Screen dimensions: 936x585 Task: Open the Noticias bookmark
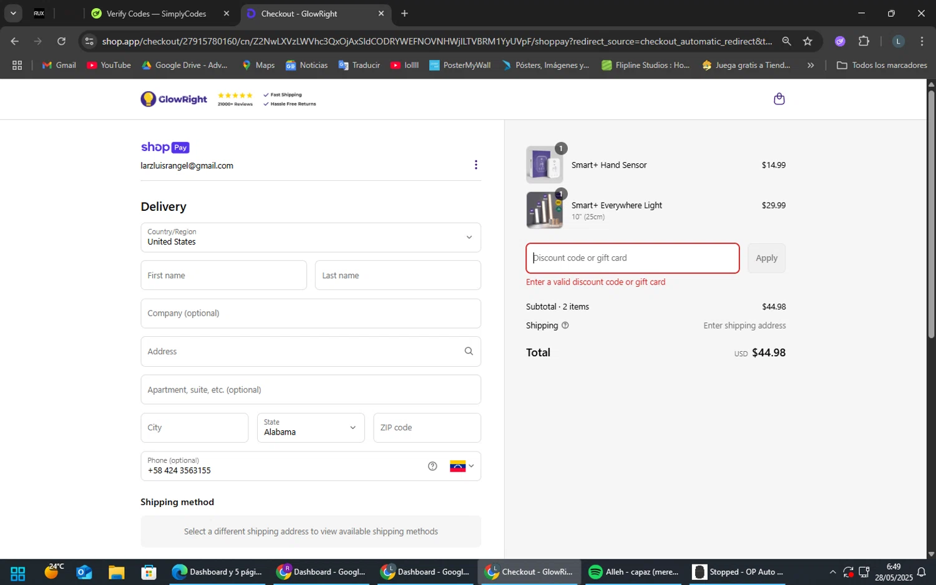306,65
